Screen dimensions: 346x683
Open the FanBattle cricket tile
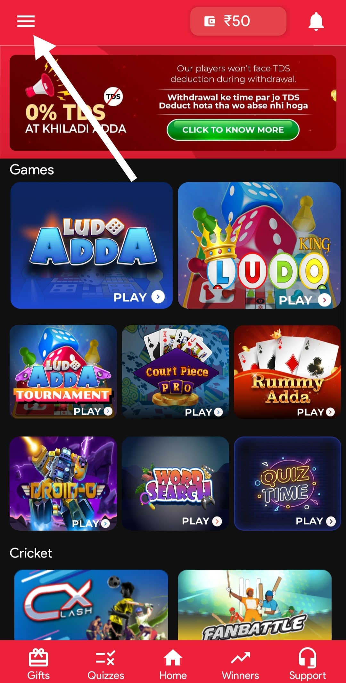pyautogui.click(x=255, y=605)
